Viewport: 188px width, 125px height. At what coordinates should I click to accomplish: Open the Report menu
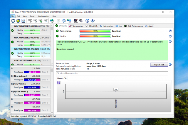[x=32, y=16]
